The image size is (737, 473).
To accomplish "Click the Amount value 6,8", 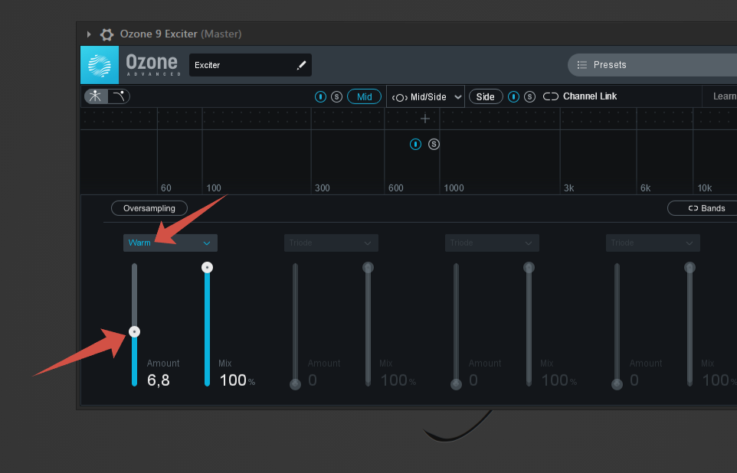I will (x=159, y=380).
